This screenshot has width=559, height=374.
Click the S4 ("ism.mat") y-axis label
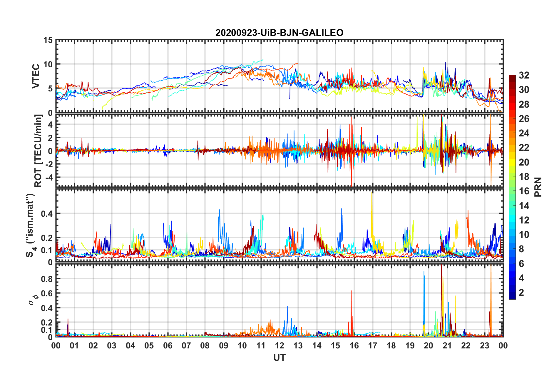pyautogui.click(x=31, y=225)
